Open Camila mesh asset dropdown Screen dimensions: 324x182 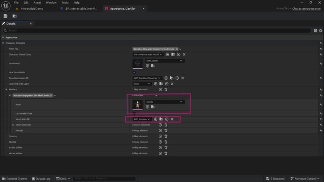[x=164, y=102]
